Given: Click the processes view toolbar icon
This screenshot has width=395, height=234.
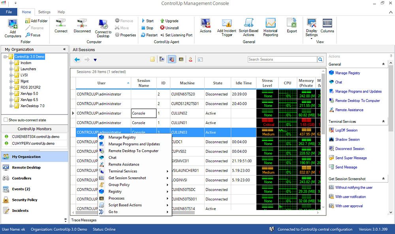Looking at the screenshot, I should point(181,59).
